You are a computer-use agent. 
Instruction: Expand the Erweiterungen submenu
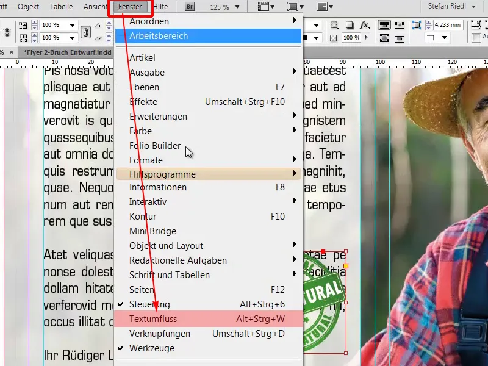[208, 117]
